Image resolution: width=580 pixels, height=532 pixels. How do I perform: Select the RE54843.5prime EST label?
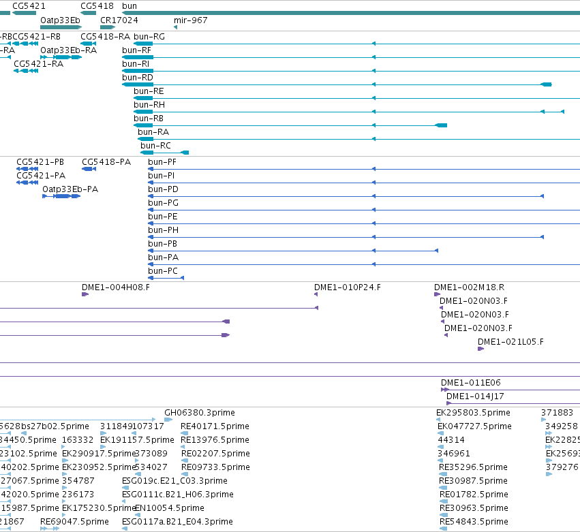click(x=474, y=522)
